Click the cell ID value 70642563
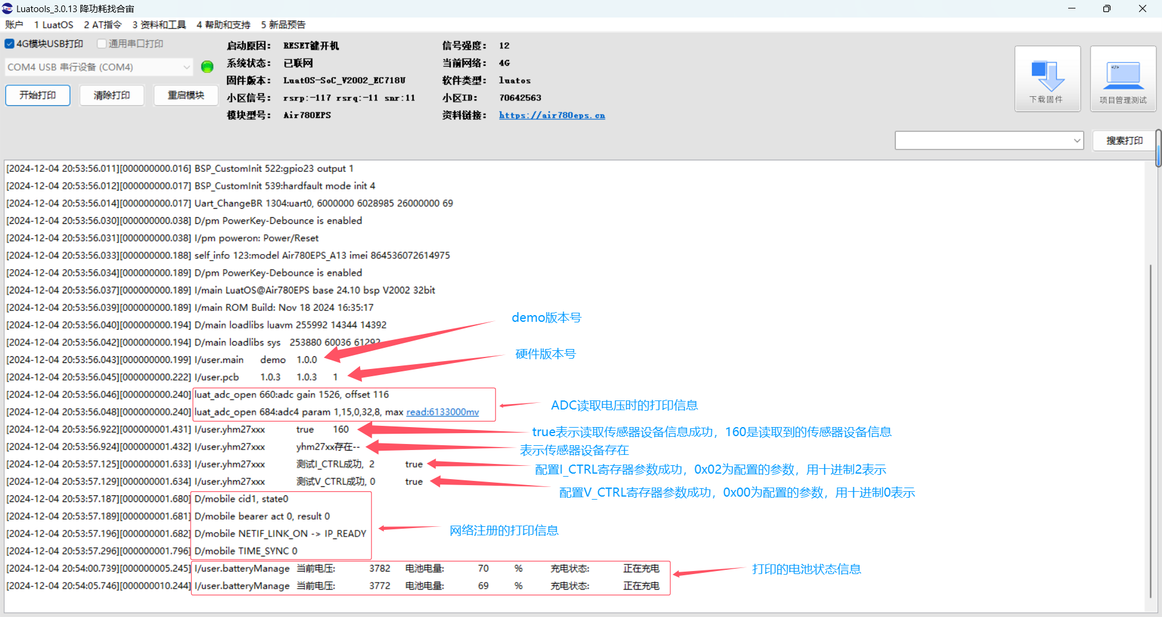Screen dimensions: 1162x617 [x=520, y=98]
